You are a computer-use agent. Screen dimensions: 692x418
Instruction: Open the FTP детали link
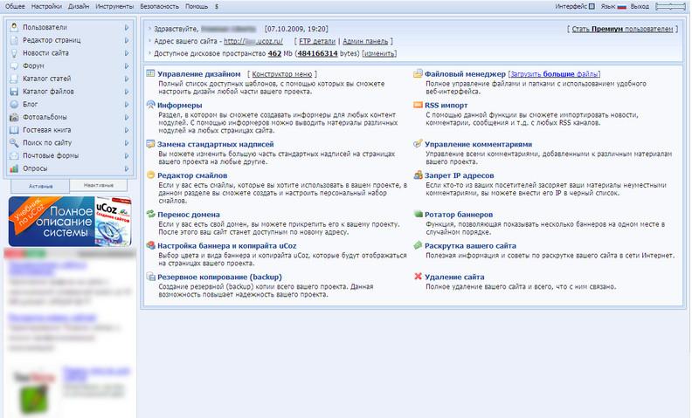click(x=317, y=41)
